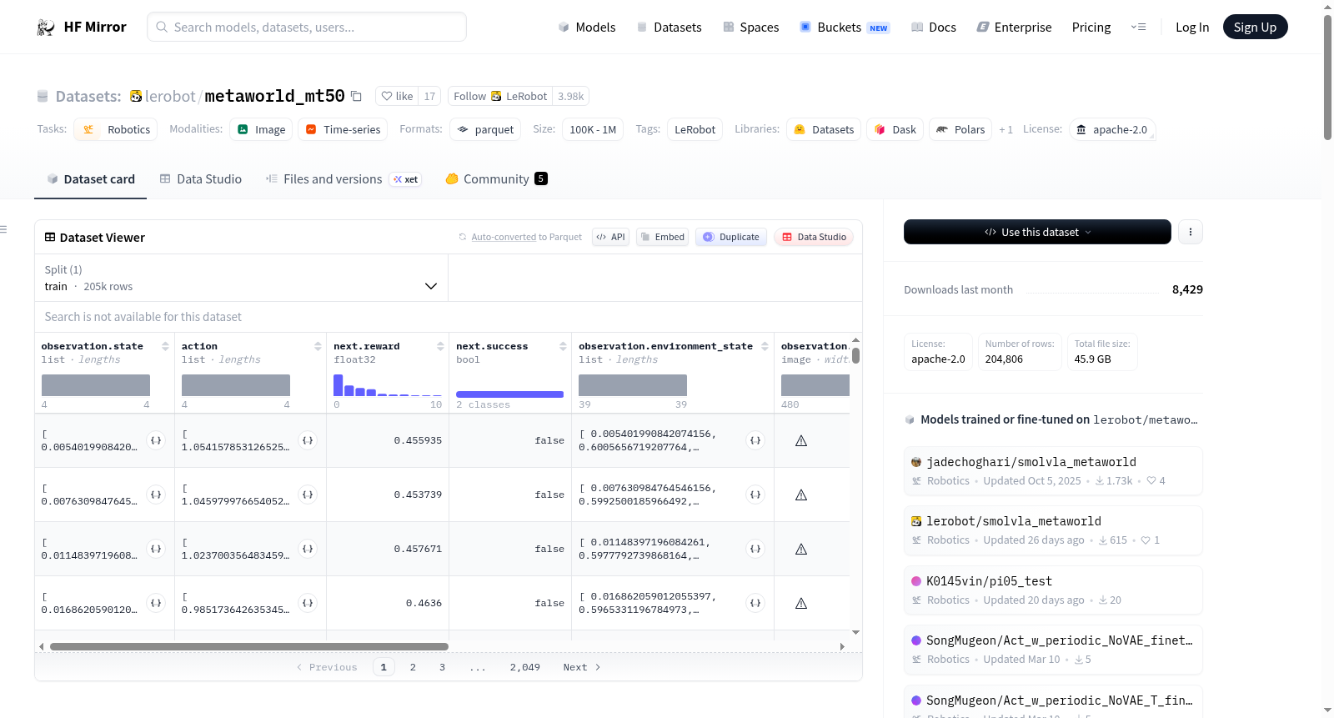
Task: Open action column sort menu
Action: 318,346
